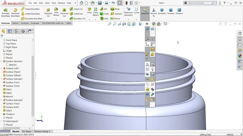Viewport: 243px width, 136px height.
Task: Select the Revolved Cut tool
Action: click(x=64, y=12)
